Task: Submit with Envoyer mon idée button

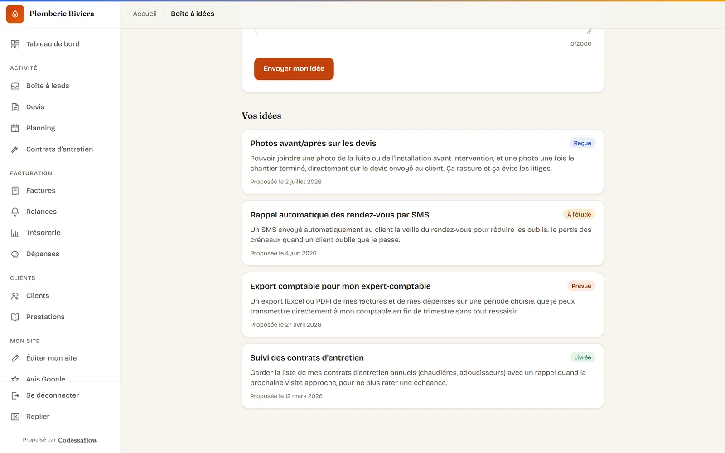Action: point(294,69)
